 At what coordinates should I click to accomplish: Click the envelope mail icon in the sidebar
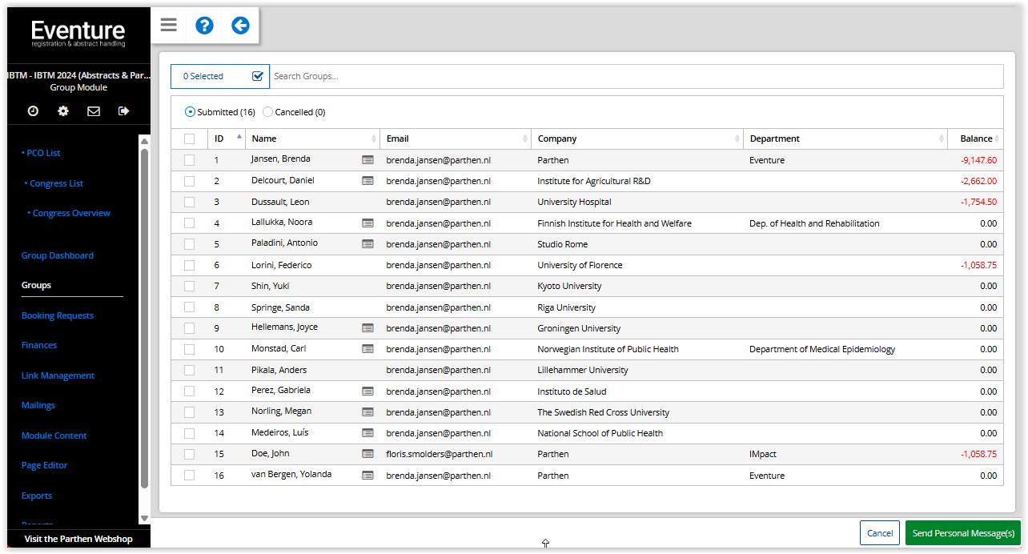click(x=94, y=111)
